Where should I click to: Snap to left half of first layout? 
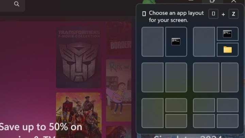point(152,42)
